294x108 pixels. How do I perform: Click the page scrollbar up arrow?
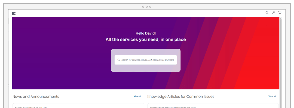281,18
